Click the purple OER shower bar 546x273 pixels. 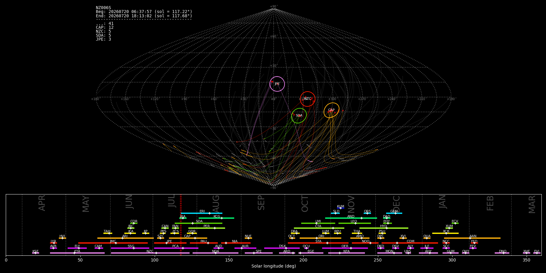tap(345, 248)
